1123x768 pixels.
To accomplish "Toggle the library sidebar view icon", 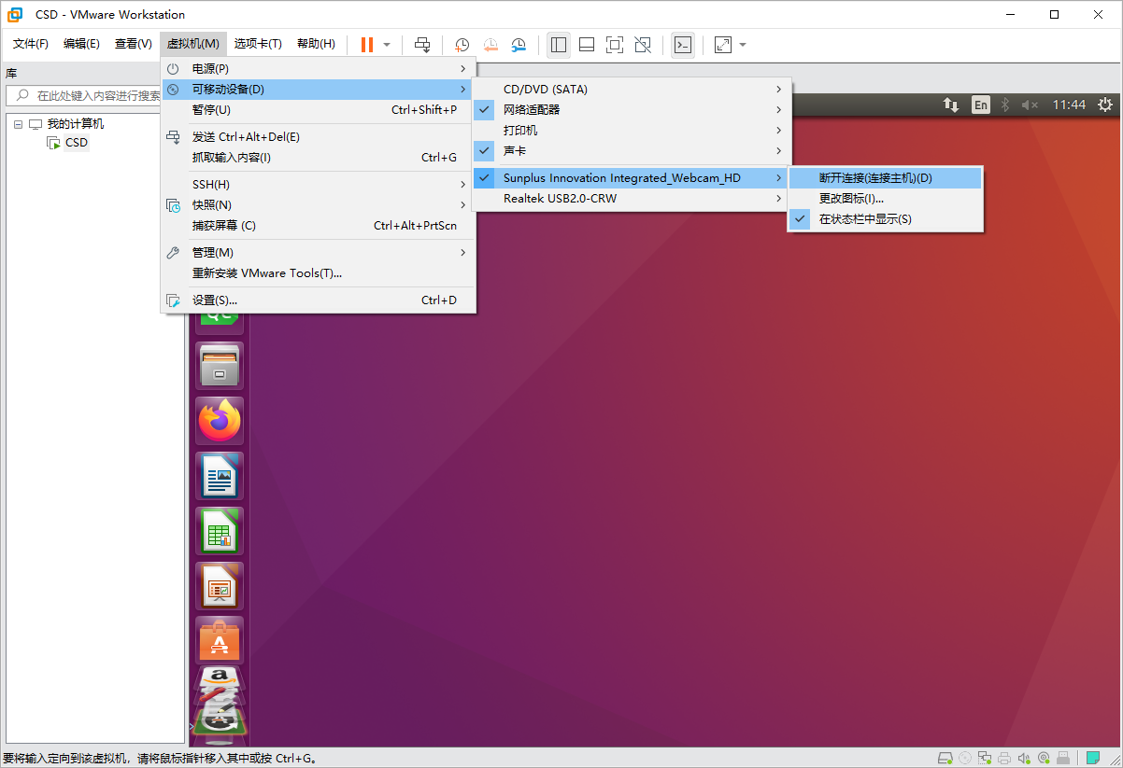I will click(x=559, y=44).
